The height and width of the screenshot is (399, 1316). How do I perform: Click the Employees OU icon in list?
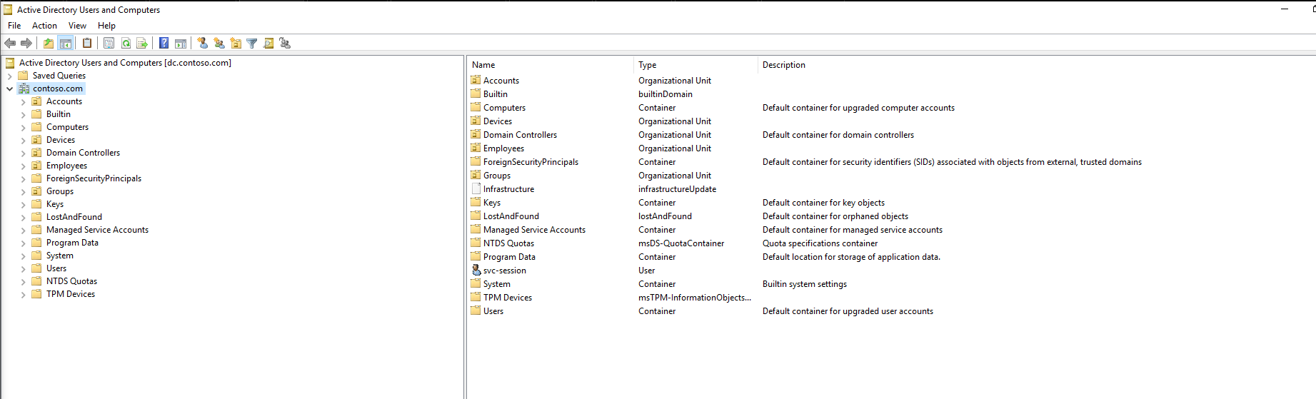click(x=476, y=148)
